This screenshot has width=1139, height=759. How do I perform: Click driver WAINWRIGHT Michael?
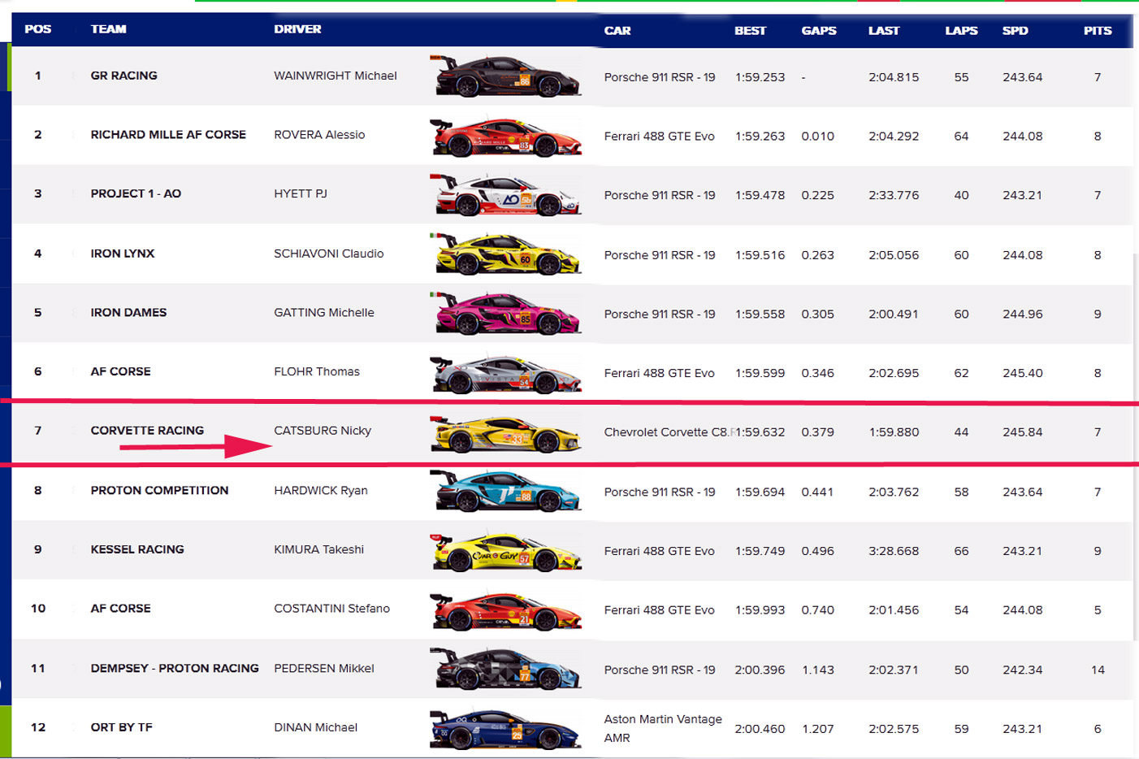tap(335, 76)
